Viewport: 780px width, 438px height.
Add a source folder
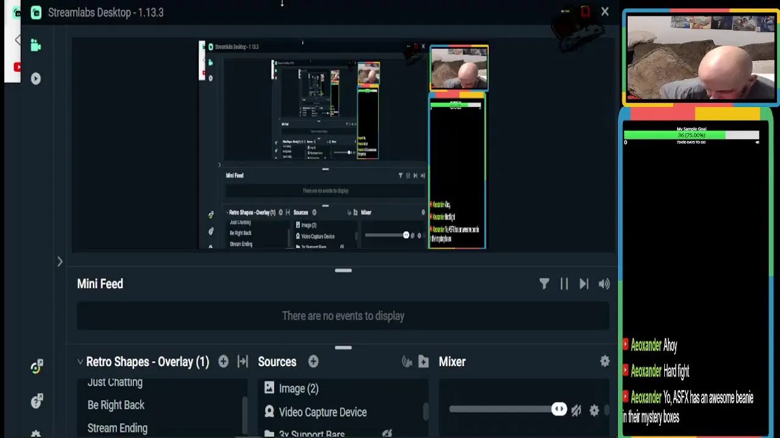[424, 361]
